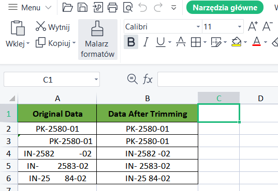Image resolution: width=278 pixels, height=191 pixels.
Task: Toggle Bold formatting
Action: 131,42
